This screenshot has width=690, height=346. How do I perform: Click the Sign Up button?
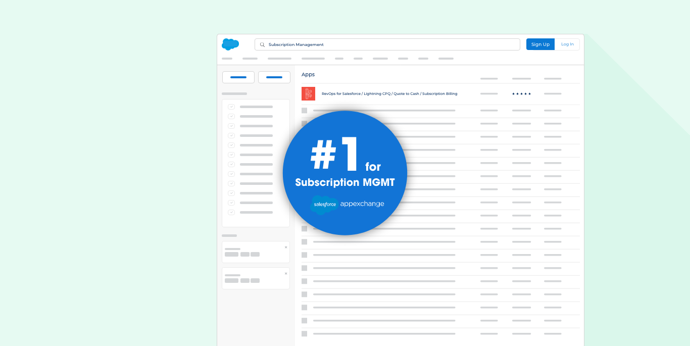pyautogui.click(x=540, y=44)
